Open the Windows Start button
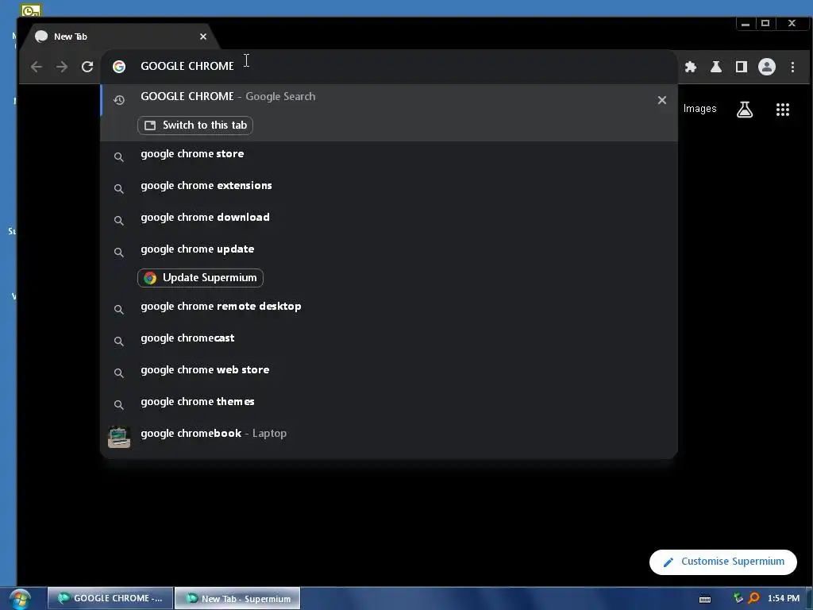The width and height of the screenshot is (813, 610). (x=20, y=599)
